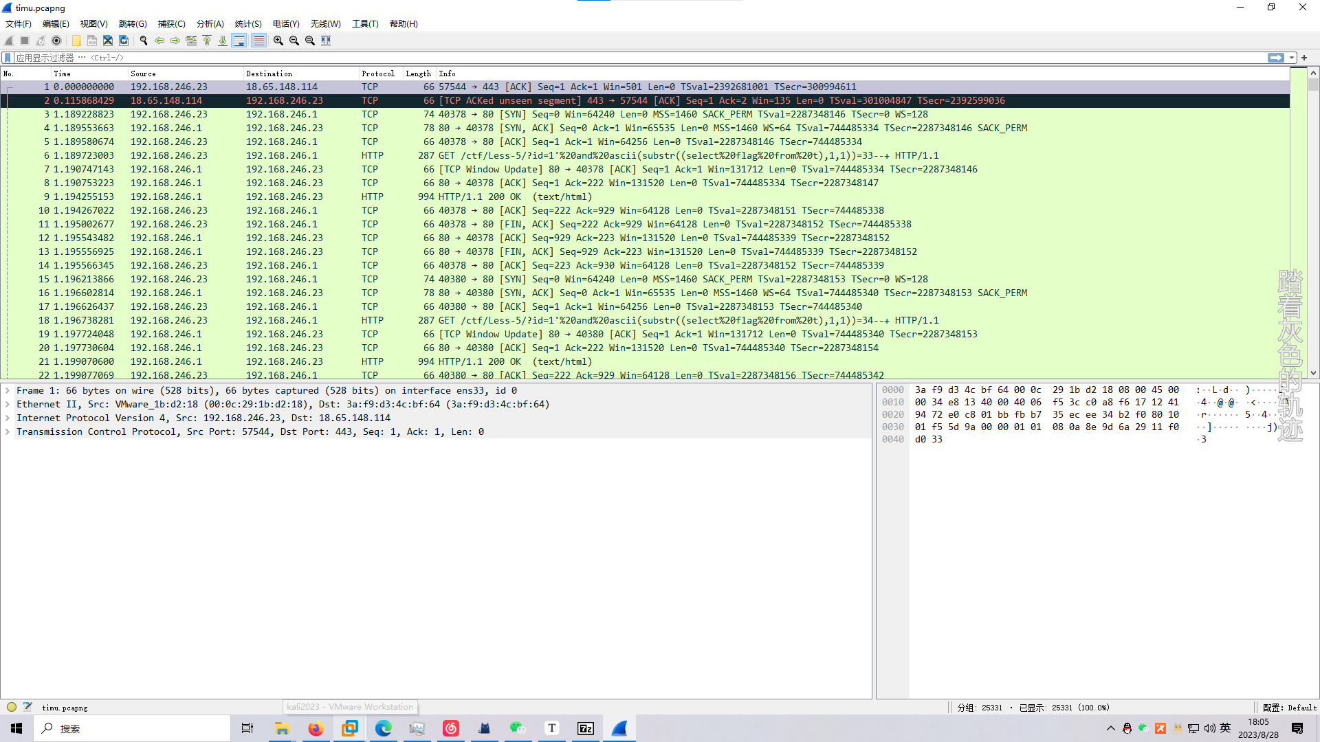The width and height of the screenshot is (1320, 742).
Task: Expand Frame 1 details tree
Action: pyautogui.click(x=8, y=390)
